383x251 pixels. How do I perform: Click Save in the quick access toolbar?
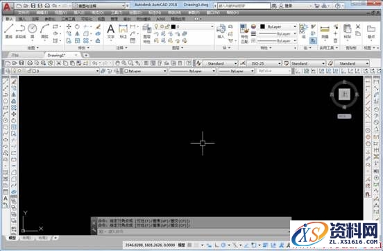pos(33,6)
